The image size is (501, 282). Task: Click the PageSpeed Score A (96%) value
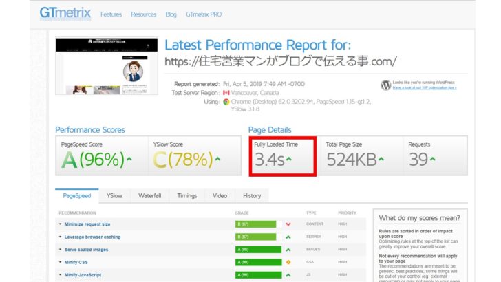(x=93, y=160)
